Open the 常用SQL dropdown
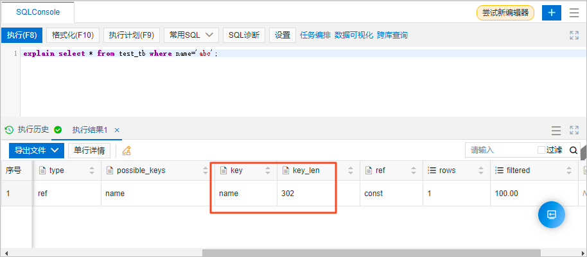The height and width of the screenshot is (257, 587). tap(191, 35)
